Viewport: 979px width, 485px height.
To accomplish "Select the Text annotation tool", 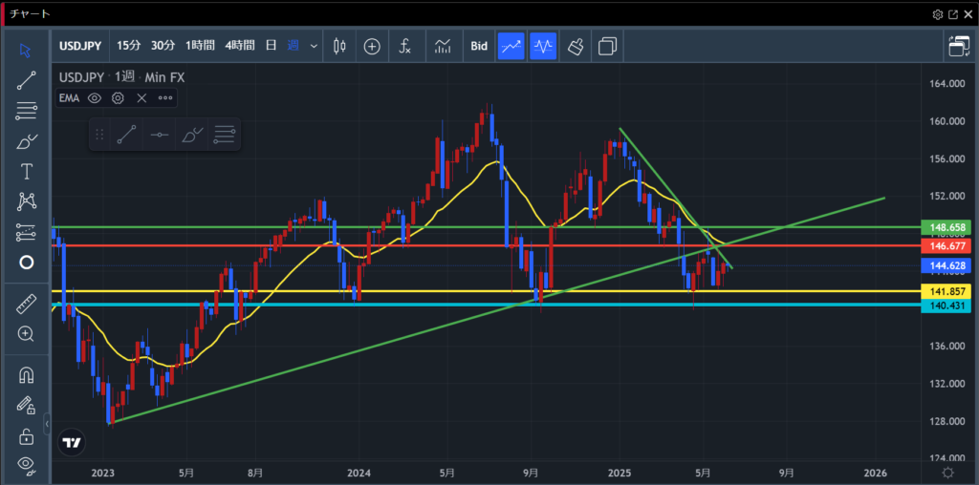I will [x=26, y=172].
